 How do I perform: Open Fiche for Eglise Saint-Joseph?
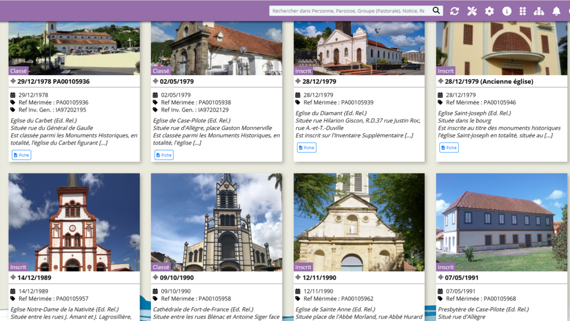pos(449,147)
